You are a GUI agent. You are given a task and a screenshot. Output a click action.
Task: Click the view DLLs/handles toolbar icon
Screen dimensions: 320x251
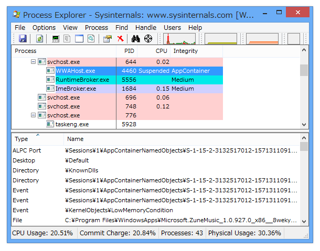[x=91, y=38]
